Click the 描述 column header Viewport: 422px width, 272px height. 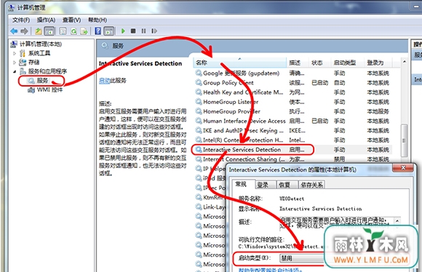298,63
